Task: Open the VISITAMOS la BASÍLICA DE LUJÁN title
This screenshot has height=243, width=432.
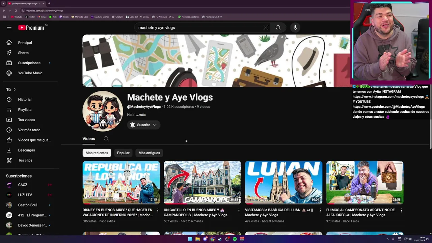Action: pyautogui.click(x=279, y=212)
